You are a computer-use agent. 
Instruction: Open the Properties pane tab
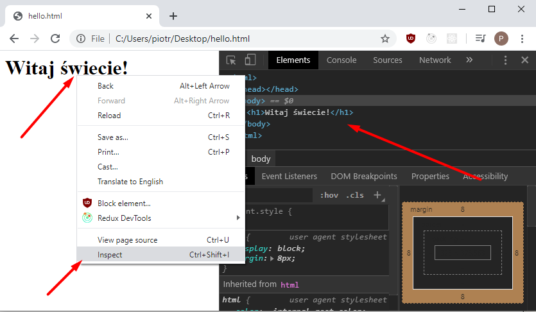point(430,177)
